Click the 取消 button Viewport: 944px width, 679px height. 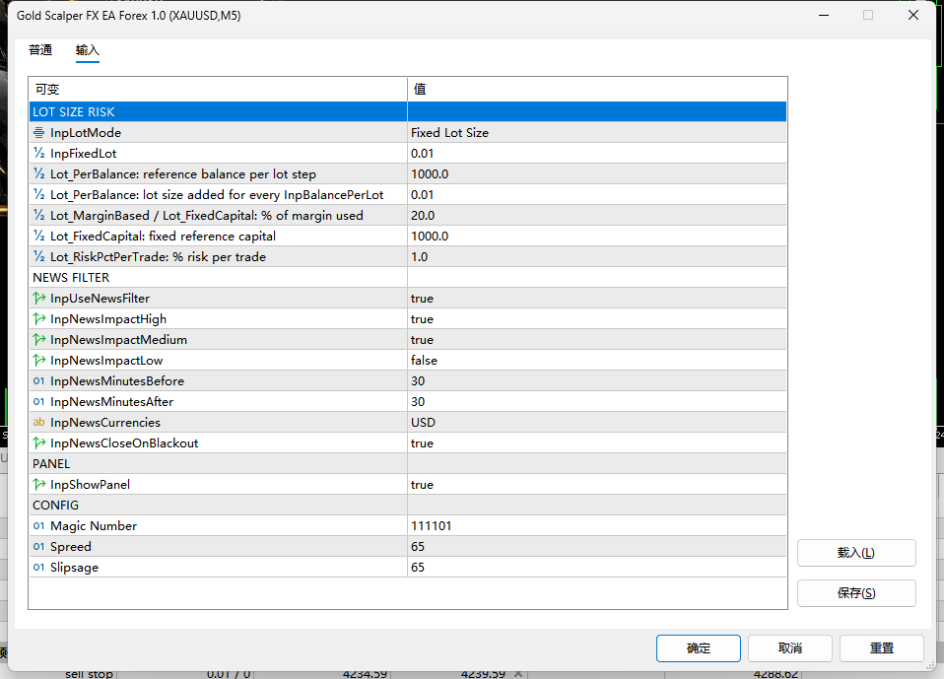(790, 648)
